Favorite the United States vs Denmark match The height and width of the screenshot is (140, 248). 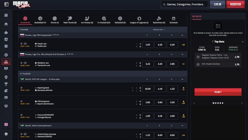point(21,134)
